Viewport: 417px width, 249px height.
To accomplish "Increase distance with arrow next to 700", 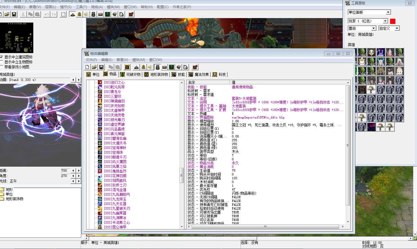I will (79, 170).
